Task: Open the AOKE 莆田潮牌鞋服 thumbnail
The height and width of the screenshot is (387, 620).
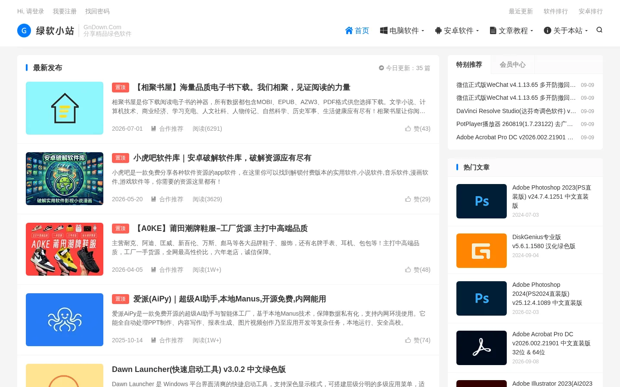Action: click(65, 249)
